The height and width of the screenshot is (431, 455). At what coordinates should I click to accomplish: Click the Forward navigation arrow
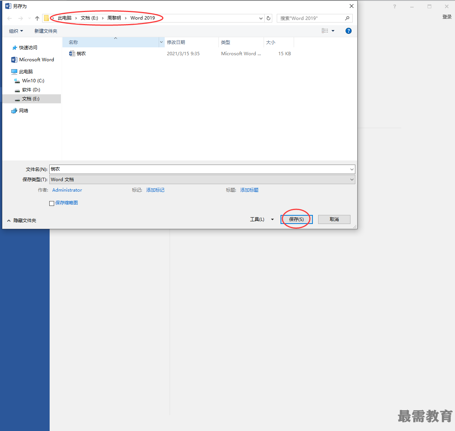21,18
